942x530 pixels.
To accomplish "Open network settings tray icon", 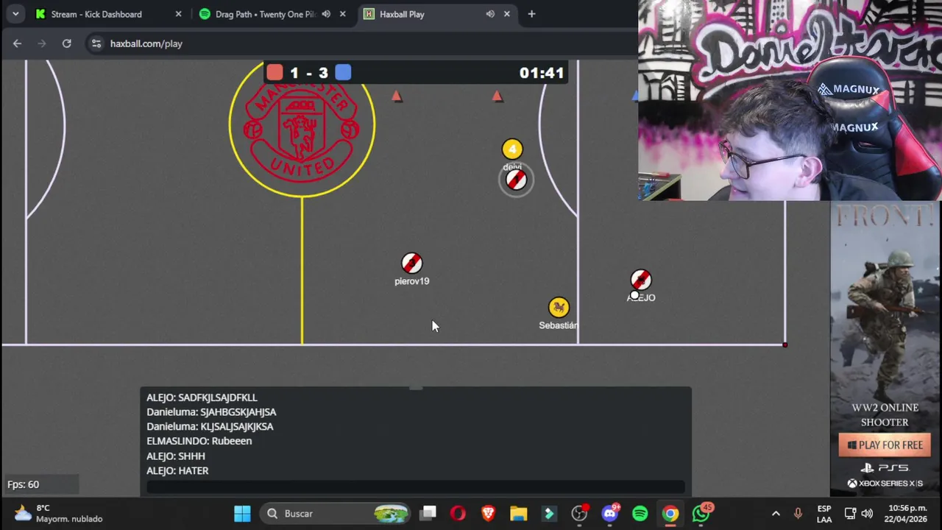I will [x=850, y=513].
